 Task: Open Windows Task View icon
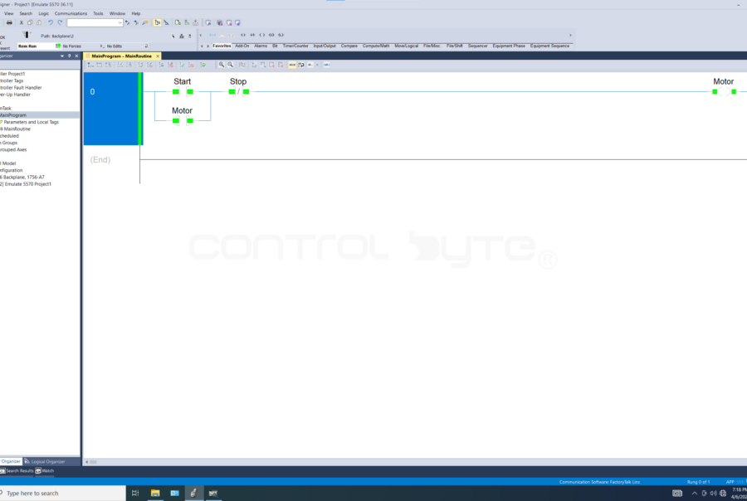135,493
